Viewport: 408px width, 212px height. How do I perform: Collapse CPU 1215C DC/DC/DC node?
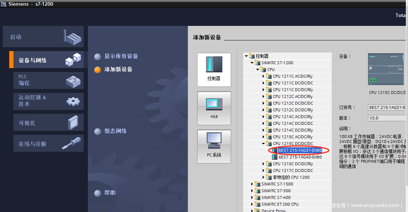263,144
